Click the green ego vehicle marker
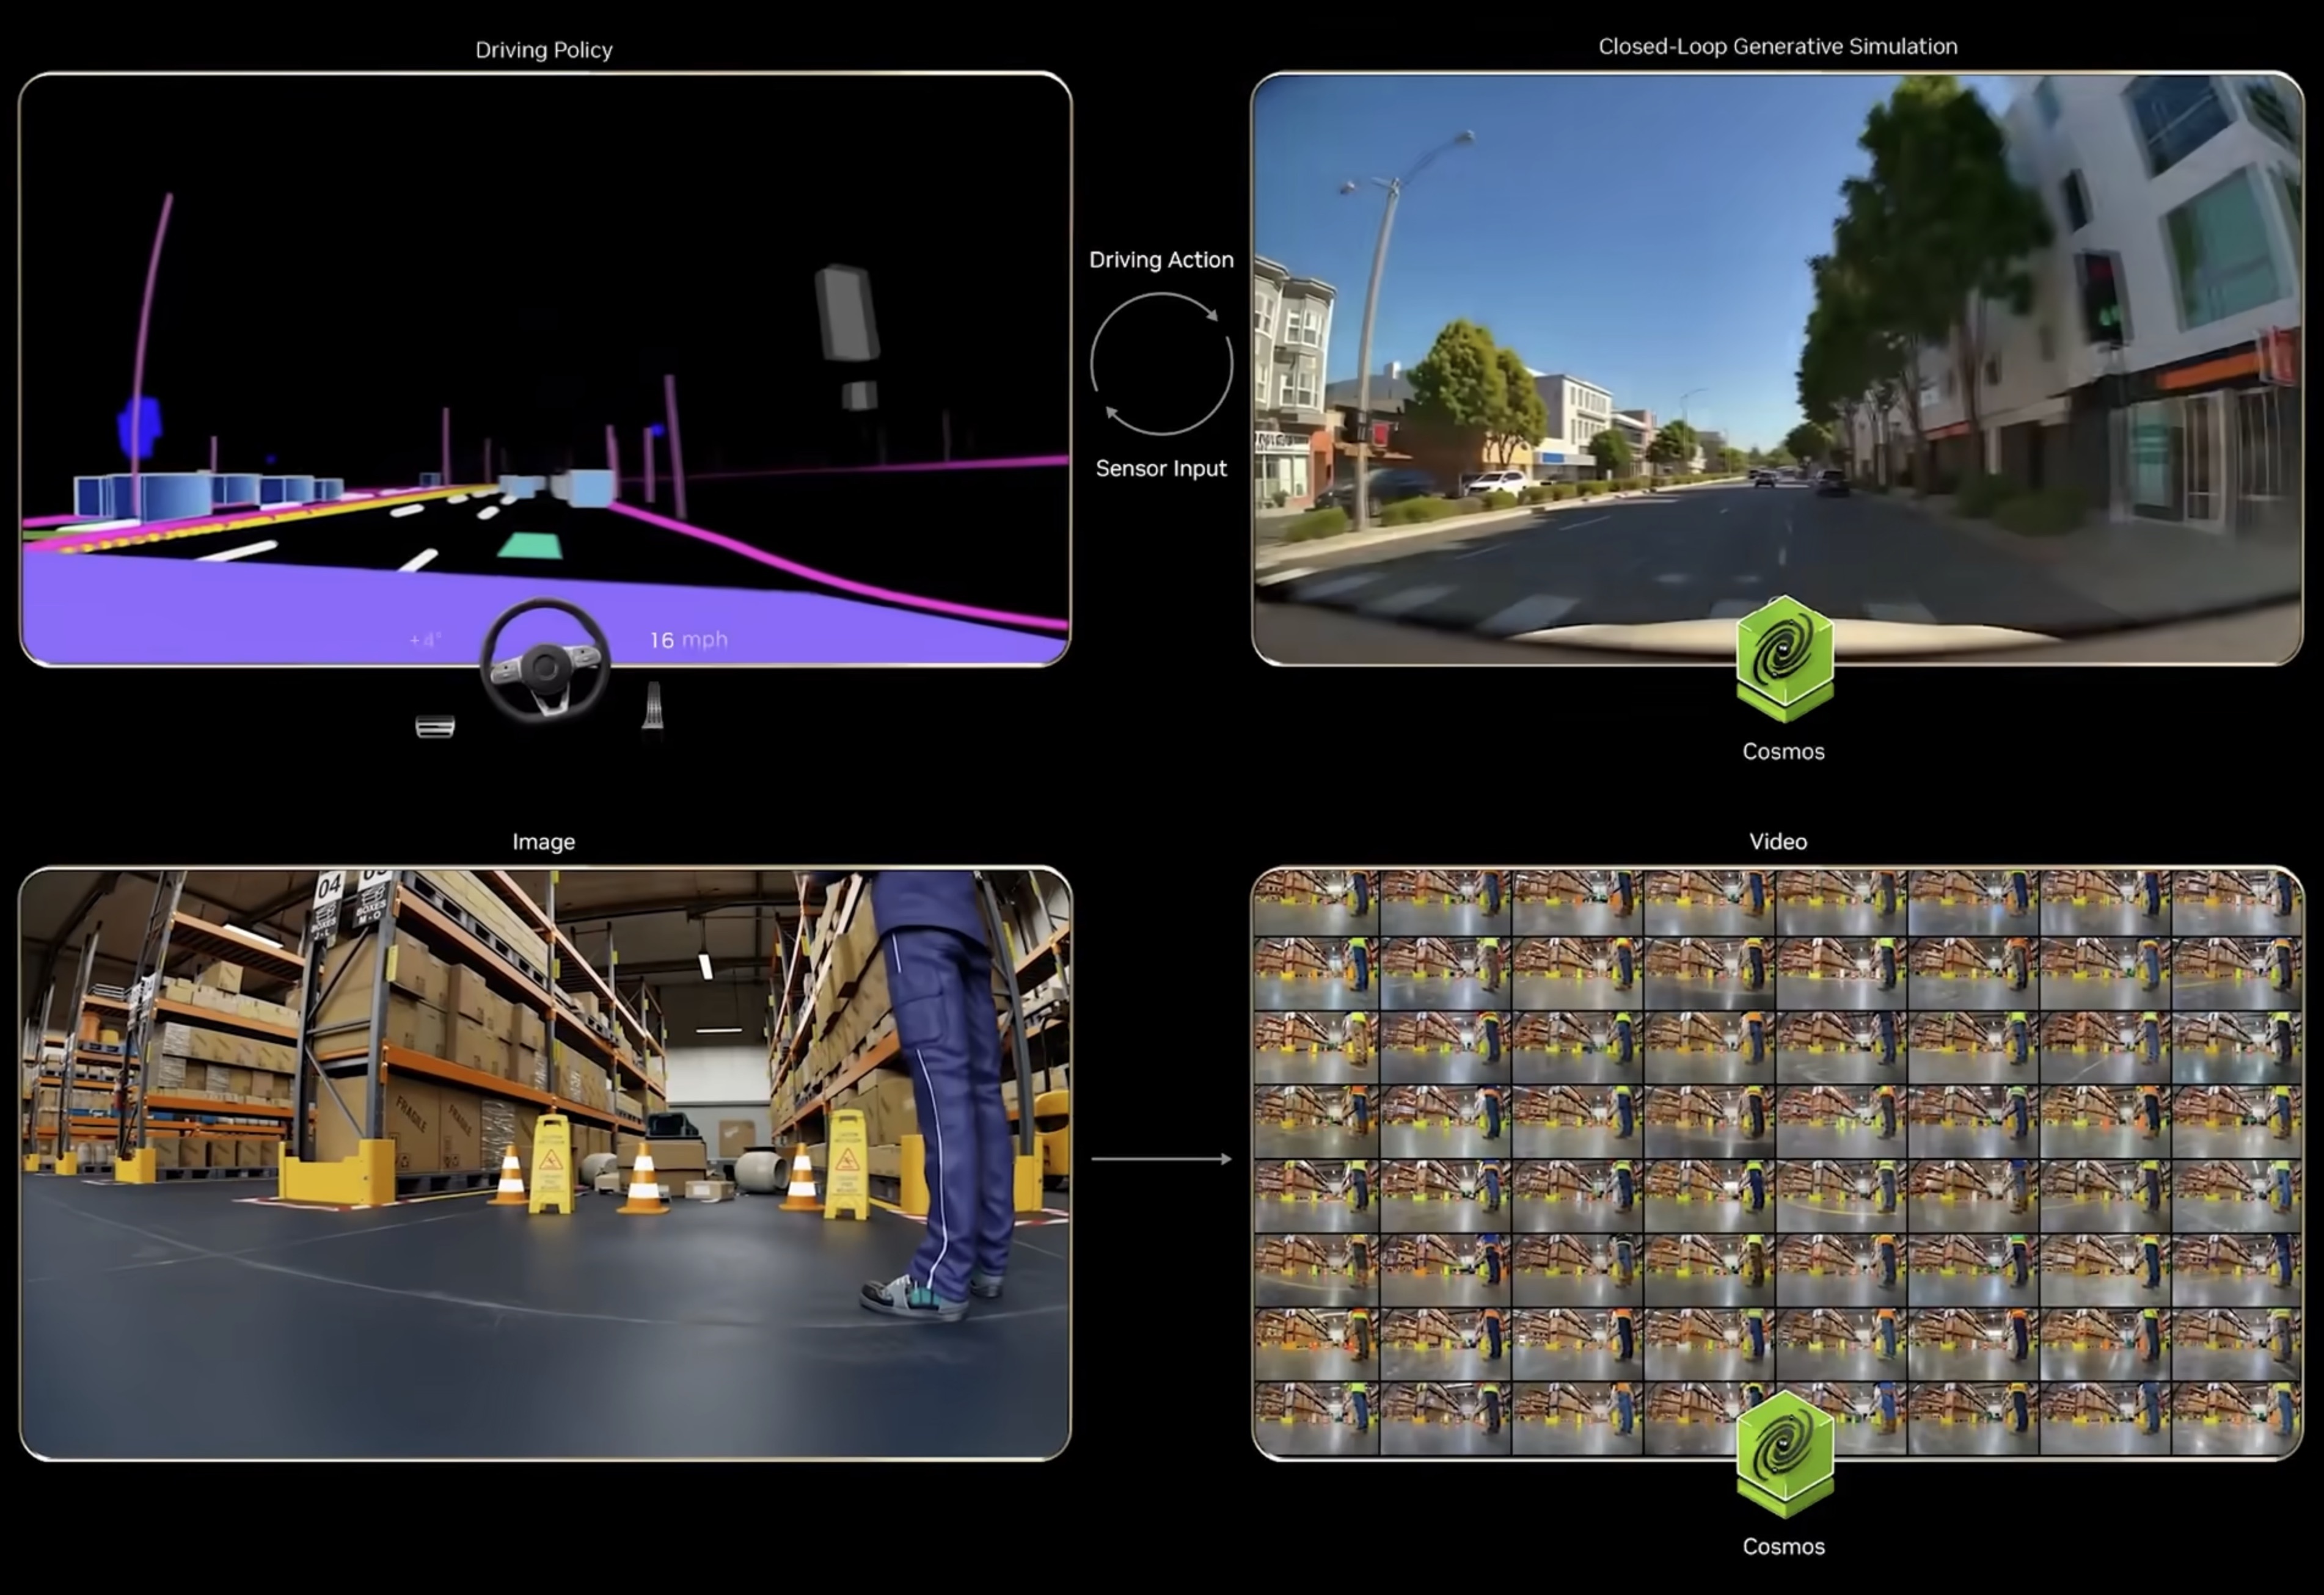 click(x=529, y=546)
